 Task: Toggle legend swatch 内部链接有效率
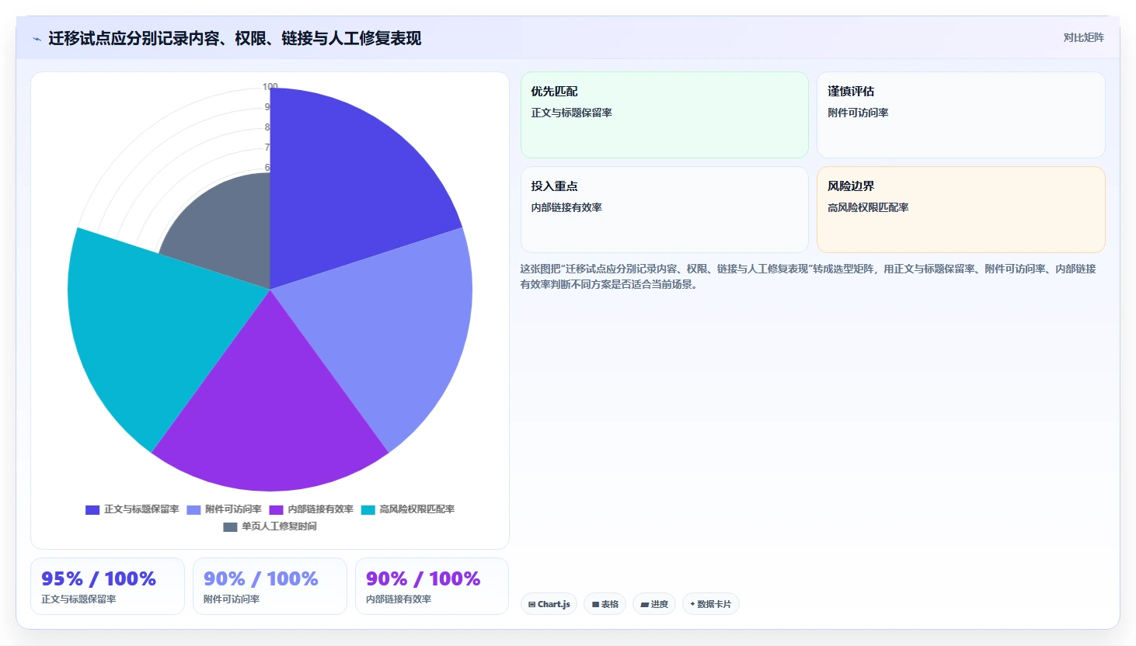[276, 510]
